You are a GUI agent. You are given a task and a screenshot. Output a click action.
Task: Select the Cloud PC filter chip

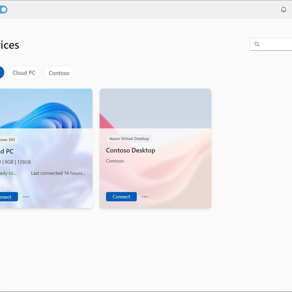pos(24,73)
